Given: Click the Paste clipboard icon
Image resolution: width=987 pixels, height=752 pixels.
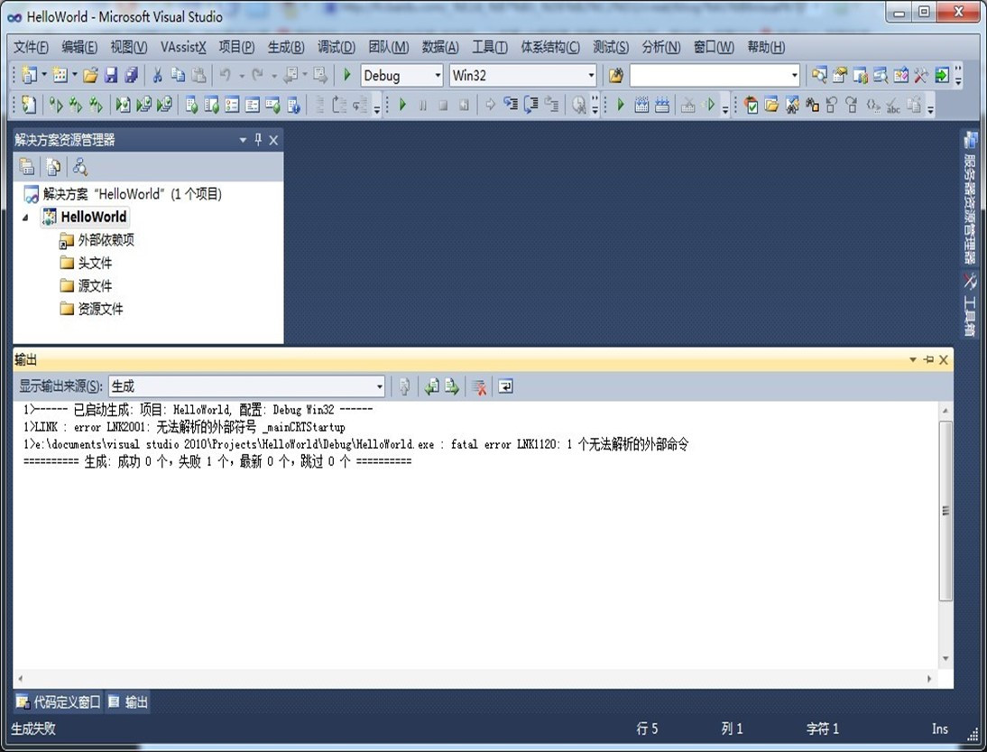Looking at the screenshot, I should [198, 76].
